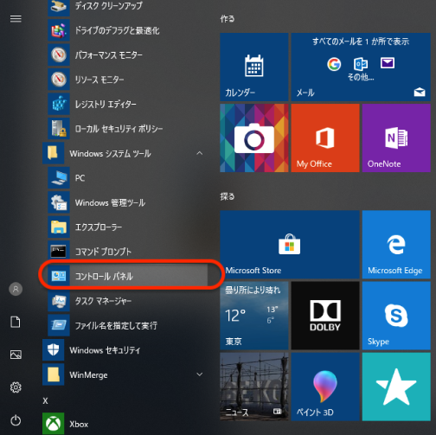Screen dimensions: 436x435
Task: Open Settings gear in sidebar
Action: click(x=16, y=387)
